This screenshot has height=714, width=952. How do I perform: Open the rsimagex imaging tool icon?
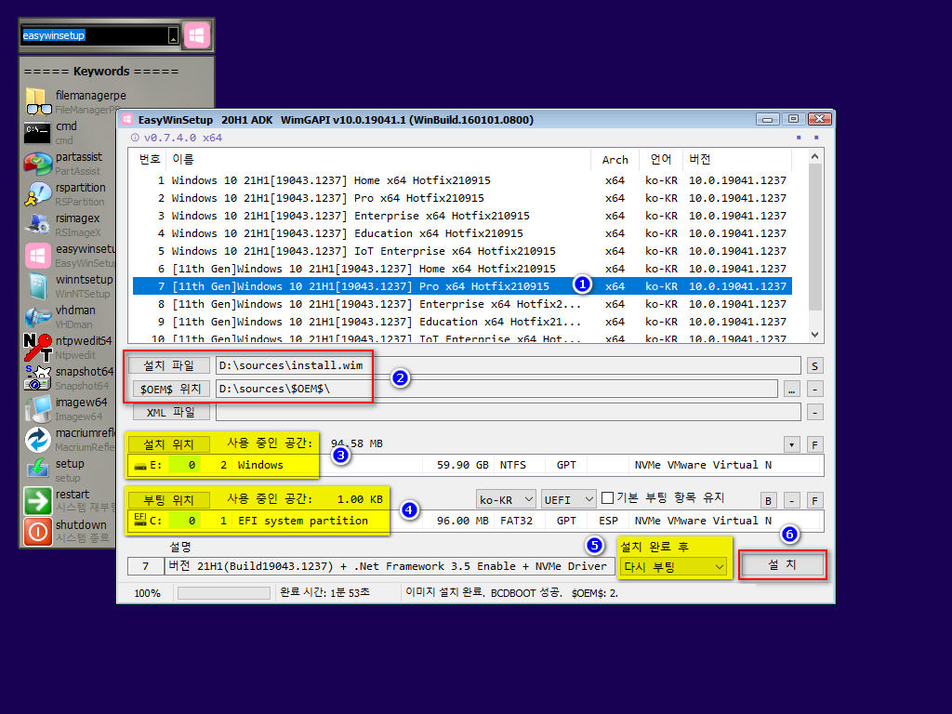[x=37, y=224]
